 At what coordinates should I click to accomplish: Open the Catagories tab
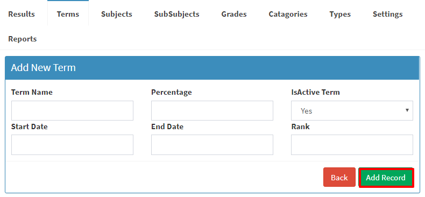[x=288, y=14]
